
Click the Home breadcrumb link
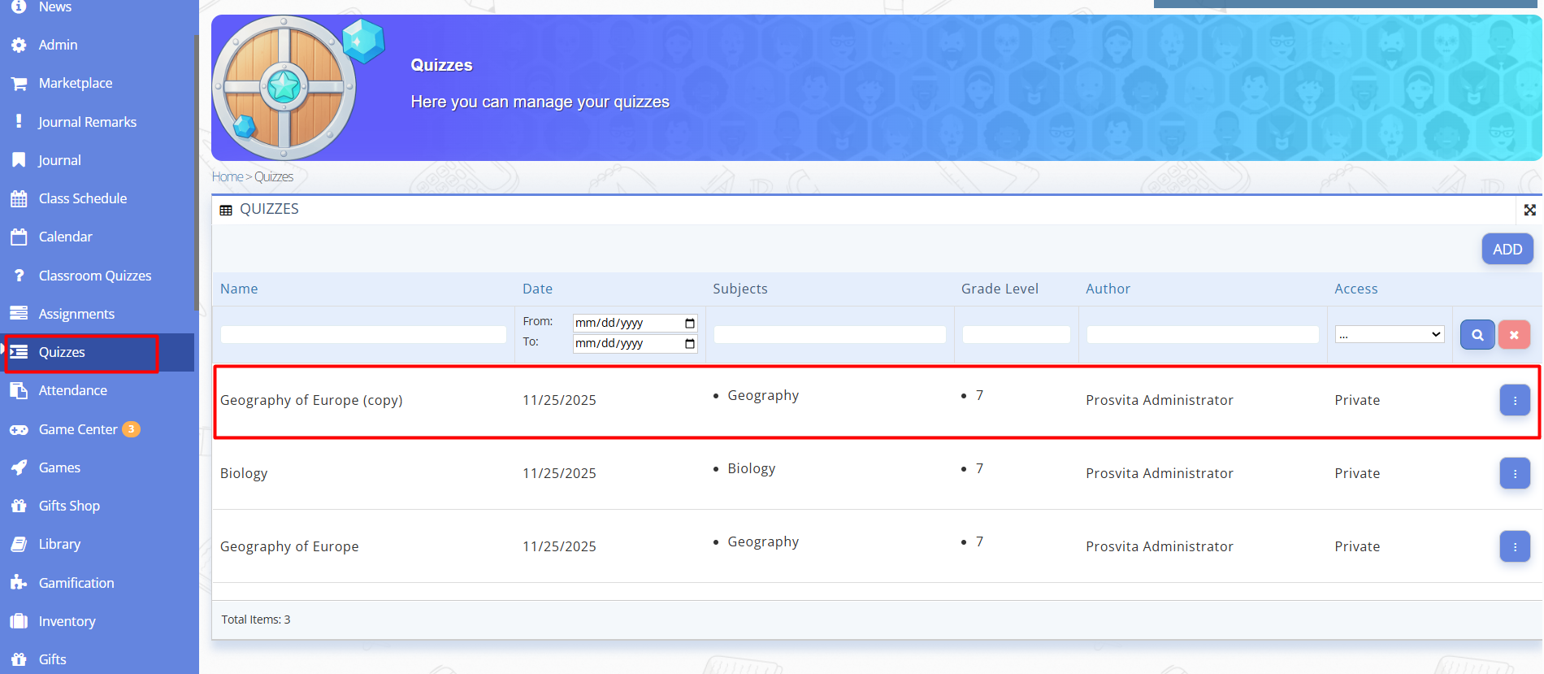tap(227, 176)
